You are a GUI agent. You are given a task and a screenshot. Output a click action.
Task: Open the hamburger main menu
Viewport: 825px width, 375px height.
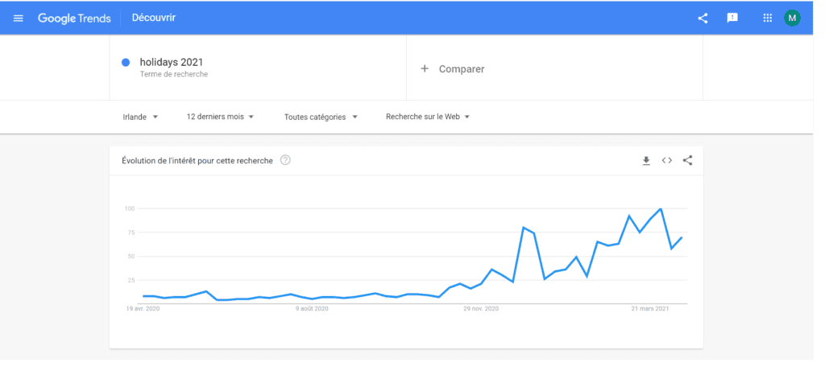tap(19, 19)
